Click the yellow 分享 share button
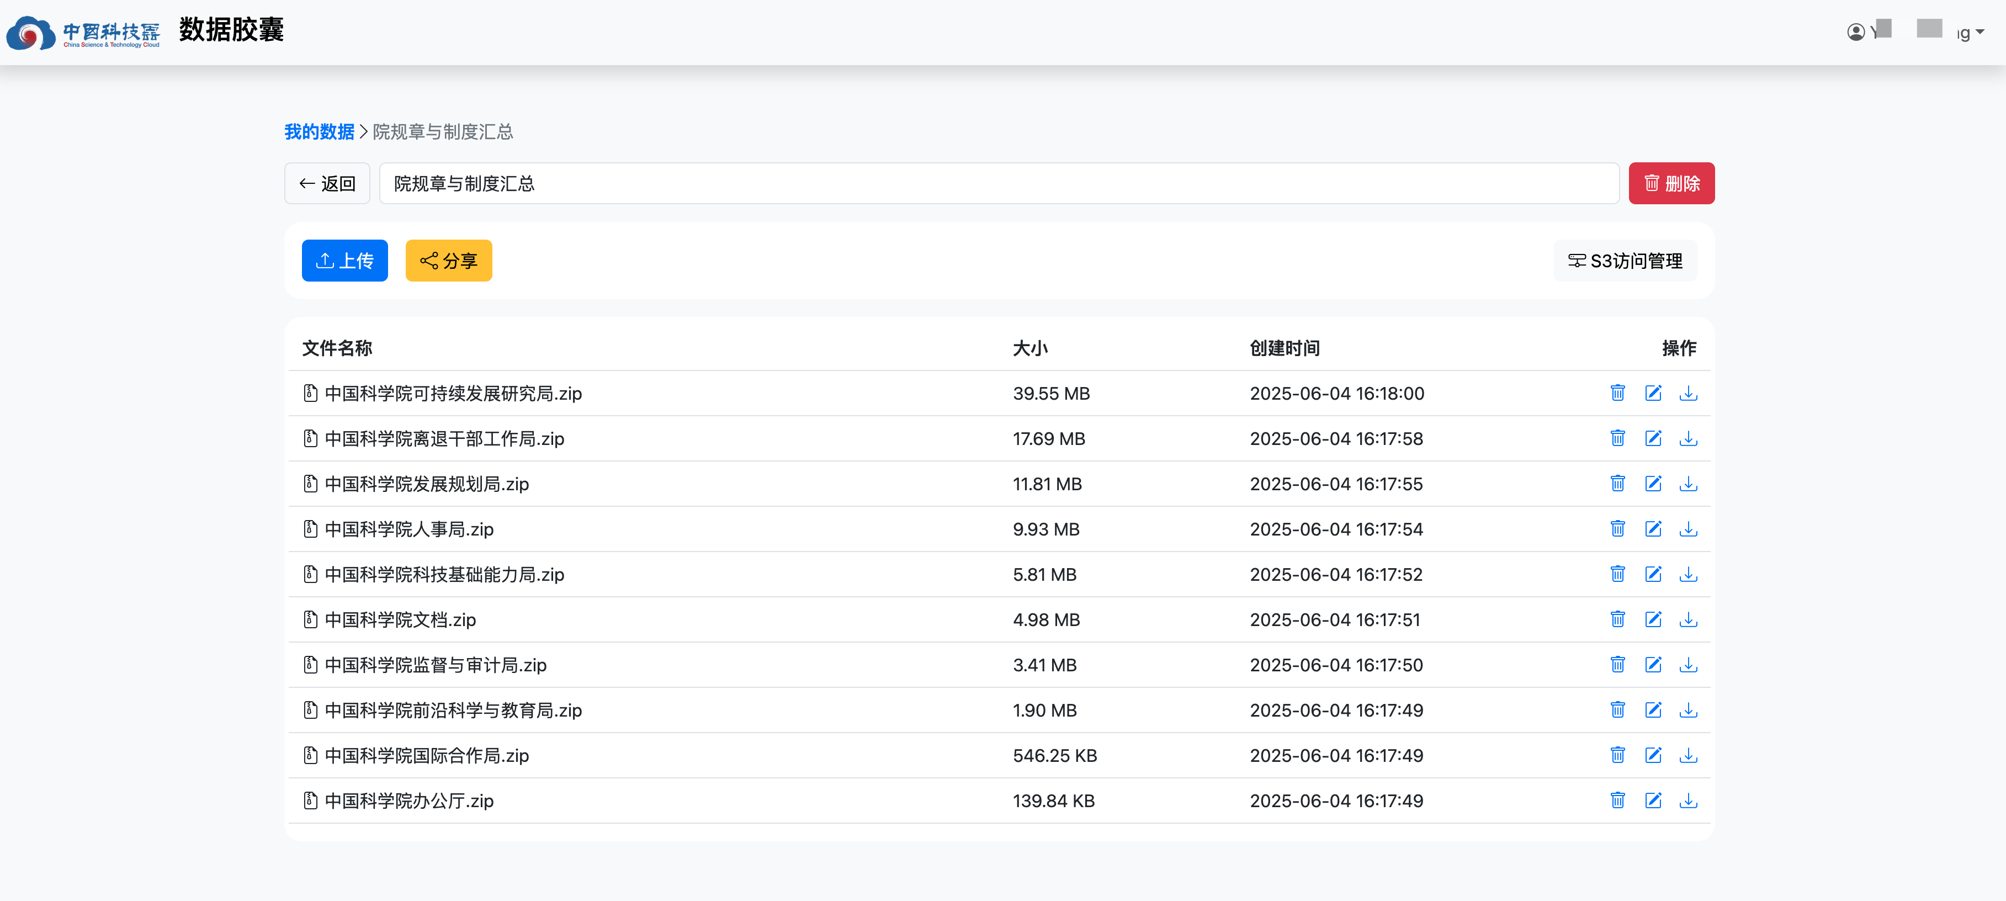 tap(449, 261)
